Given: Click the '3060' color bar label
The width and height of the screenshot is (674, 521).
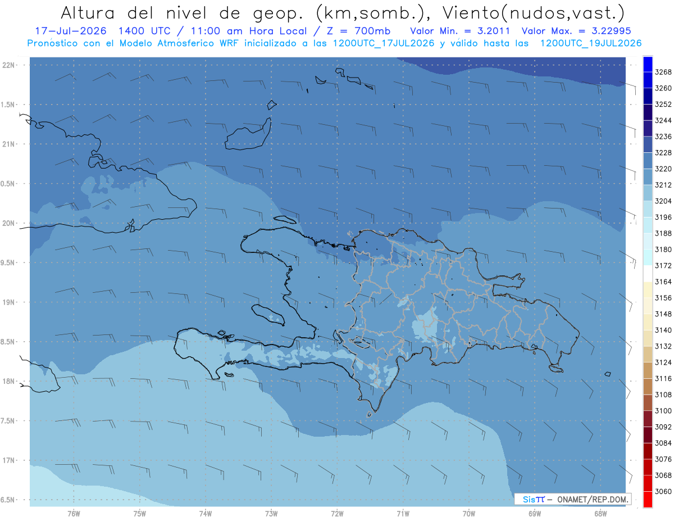Looking at the screenshot, I should tap(663, 492).
